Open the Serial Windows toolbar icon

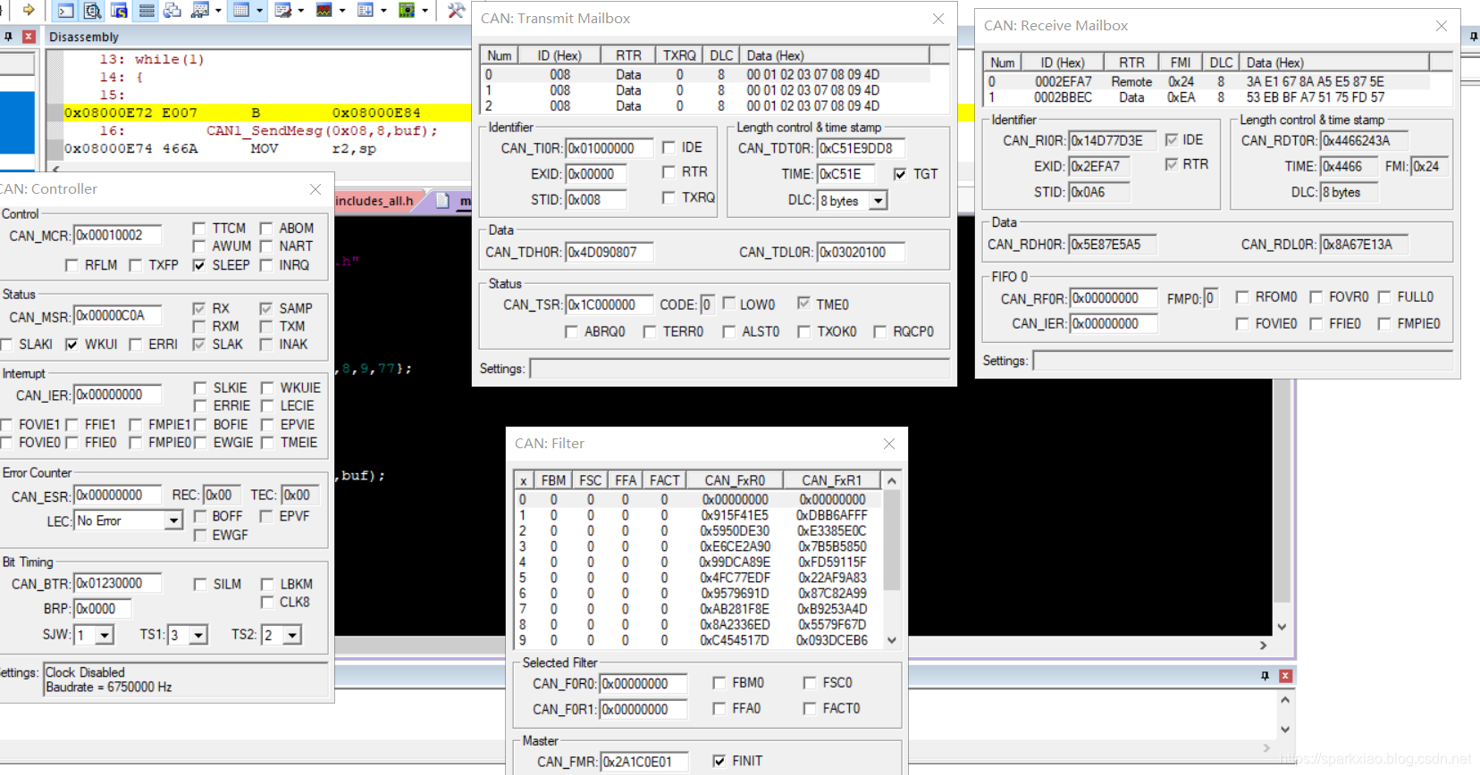click(283, 10)
